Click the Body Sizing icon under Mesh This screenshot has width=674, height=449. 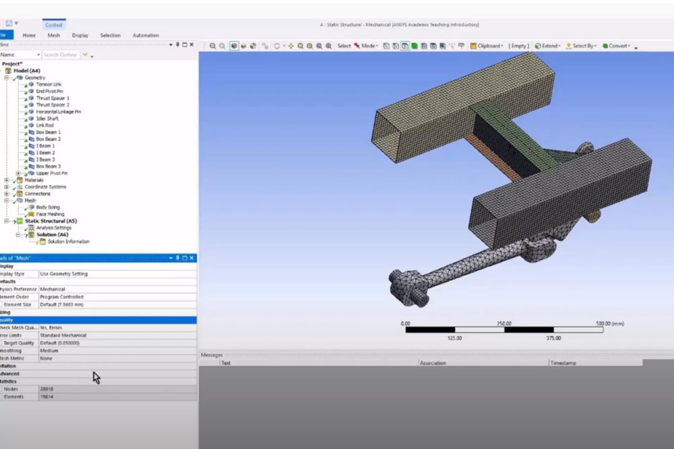point(31,207)
